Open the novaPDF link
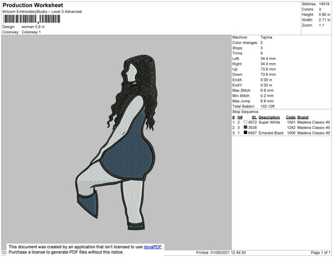333x257 pixels. (x=153, y=247)
